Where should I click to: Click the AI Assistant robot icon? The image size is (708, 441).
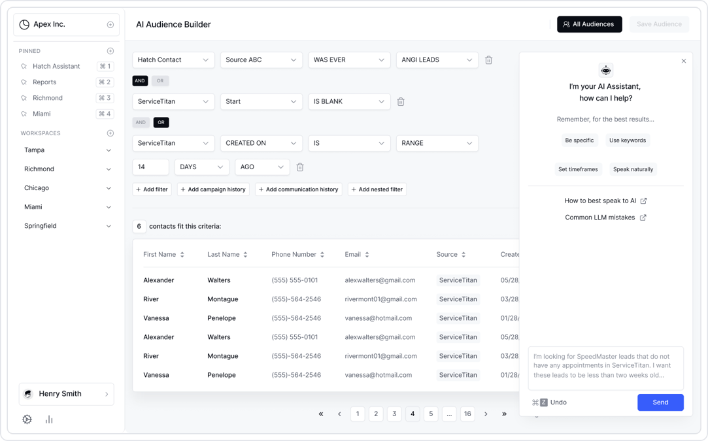(x=605, y=70)
